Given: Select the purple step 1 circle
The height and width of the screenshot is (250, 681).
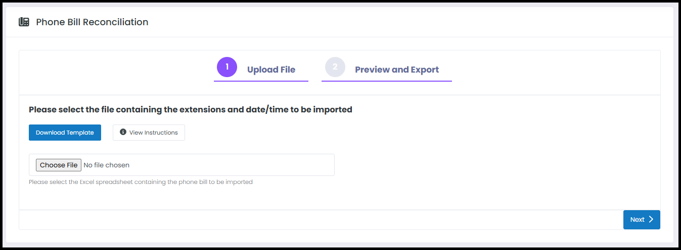Looking at the screenshot, I should click(227, 67).
